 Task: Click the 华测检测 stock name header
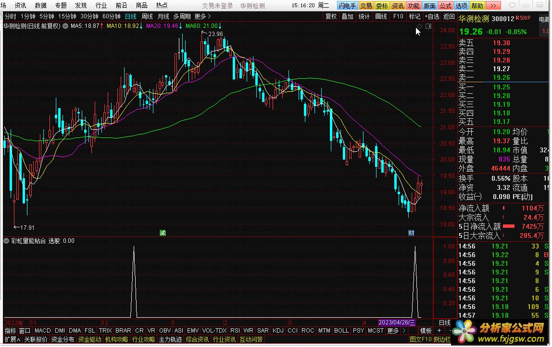pos(474,19)
